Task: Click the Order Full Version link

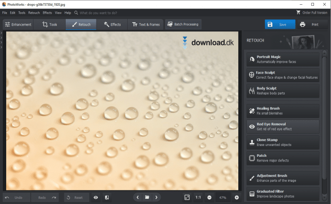Action: (312, 13)
